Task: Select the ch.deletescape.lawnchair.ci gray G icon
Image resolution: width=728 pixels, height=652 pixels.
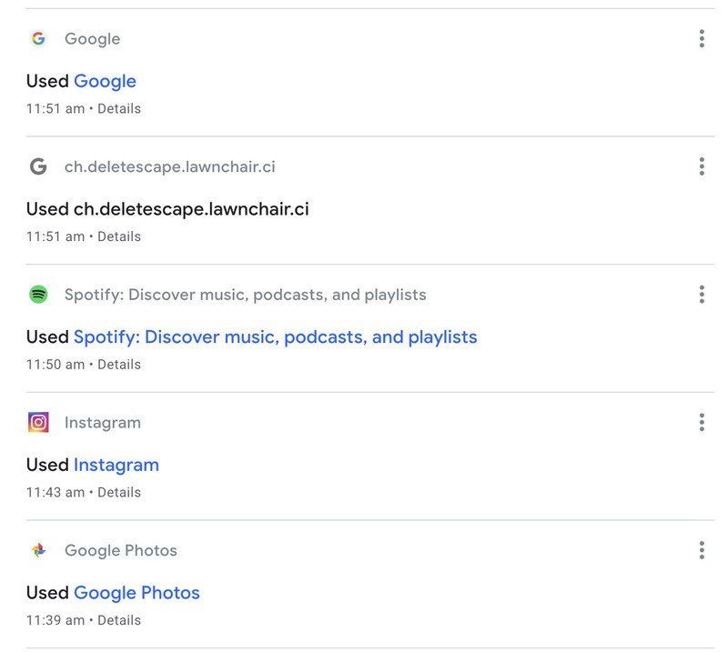Action: click(39, 166)
